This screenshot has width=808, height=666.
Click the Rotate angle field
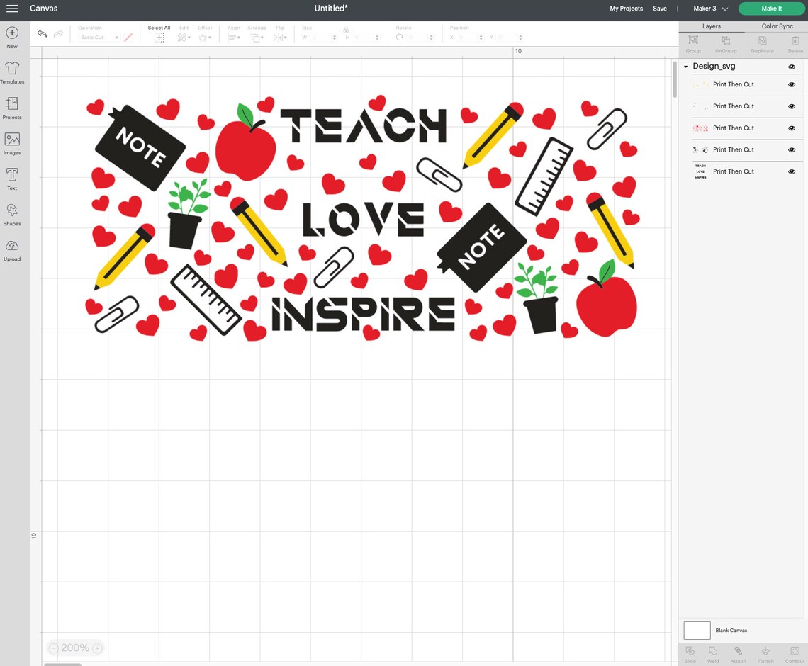pyautogui.click(x=420, y=37)
